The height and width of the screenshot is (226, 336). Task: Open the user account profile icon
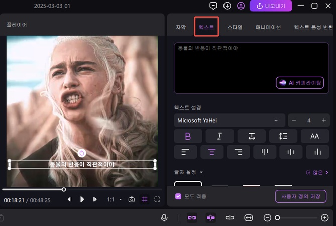point(241,6)
